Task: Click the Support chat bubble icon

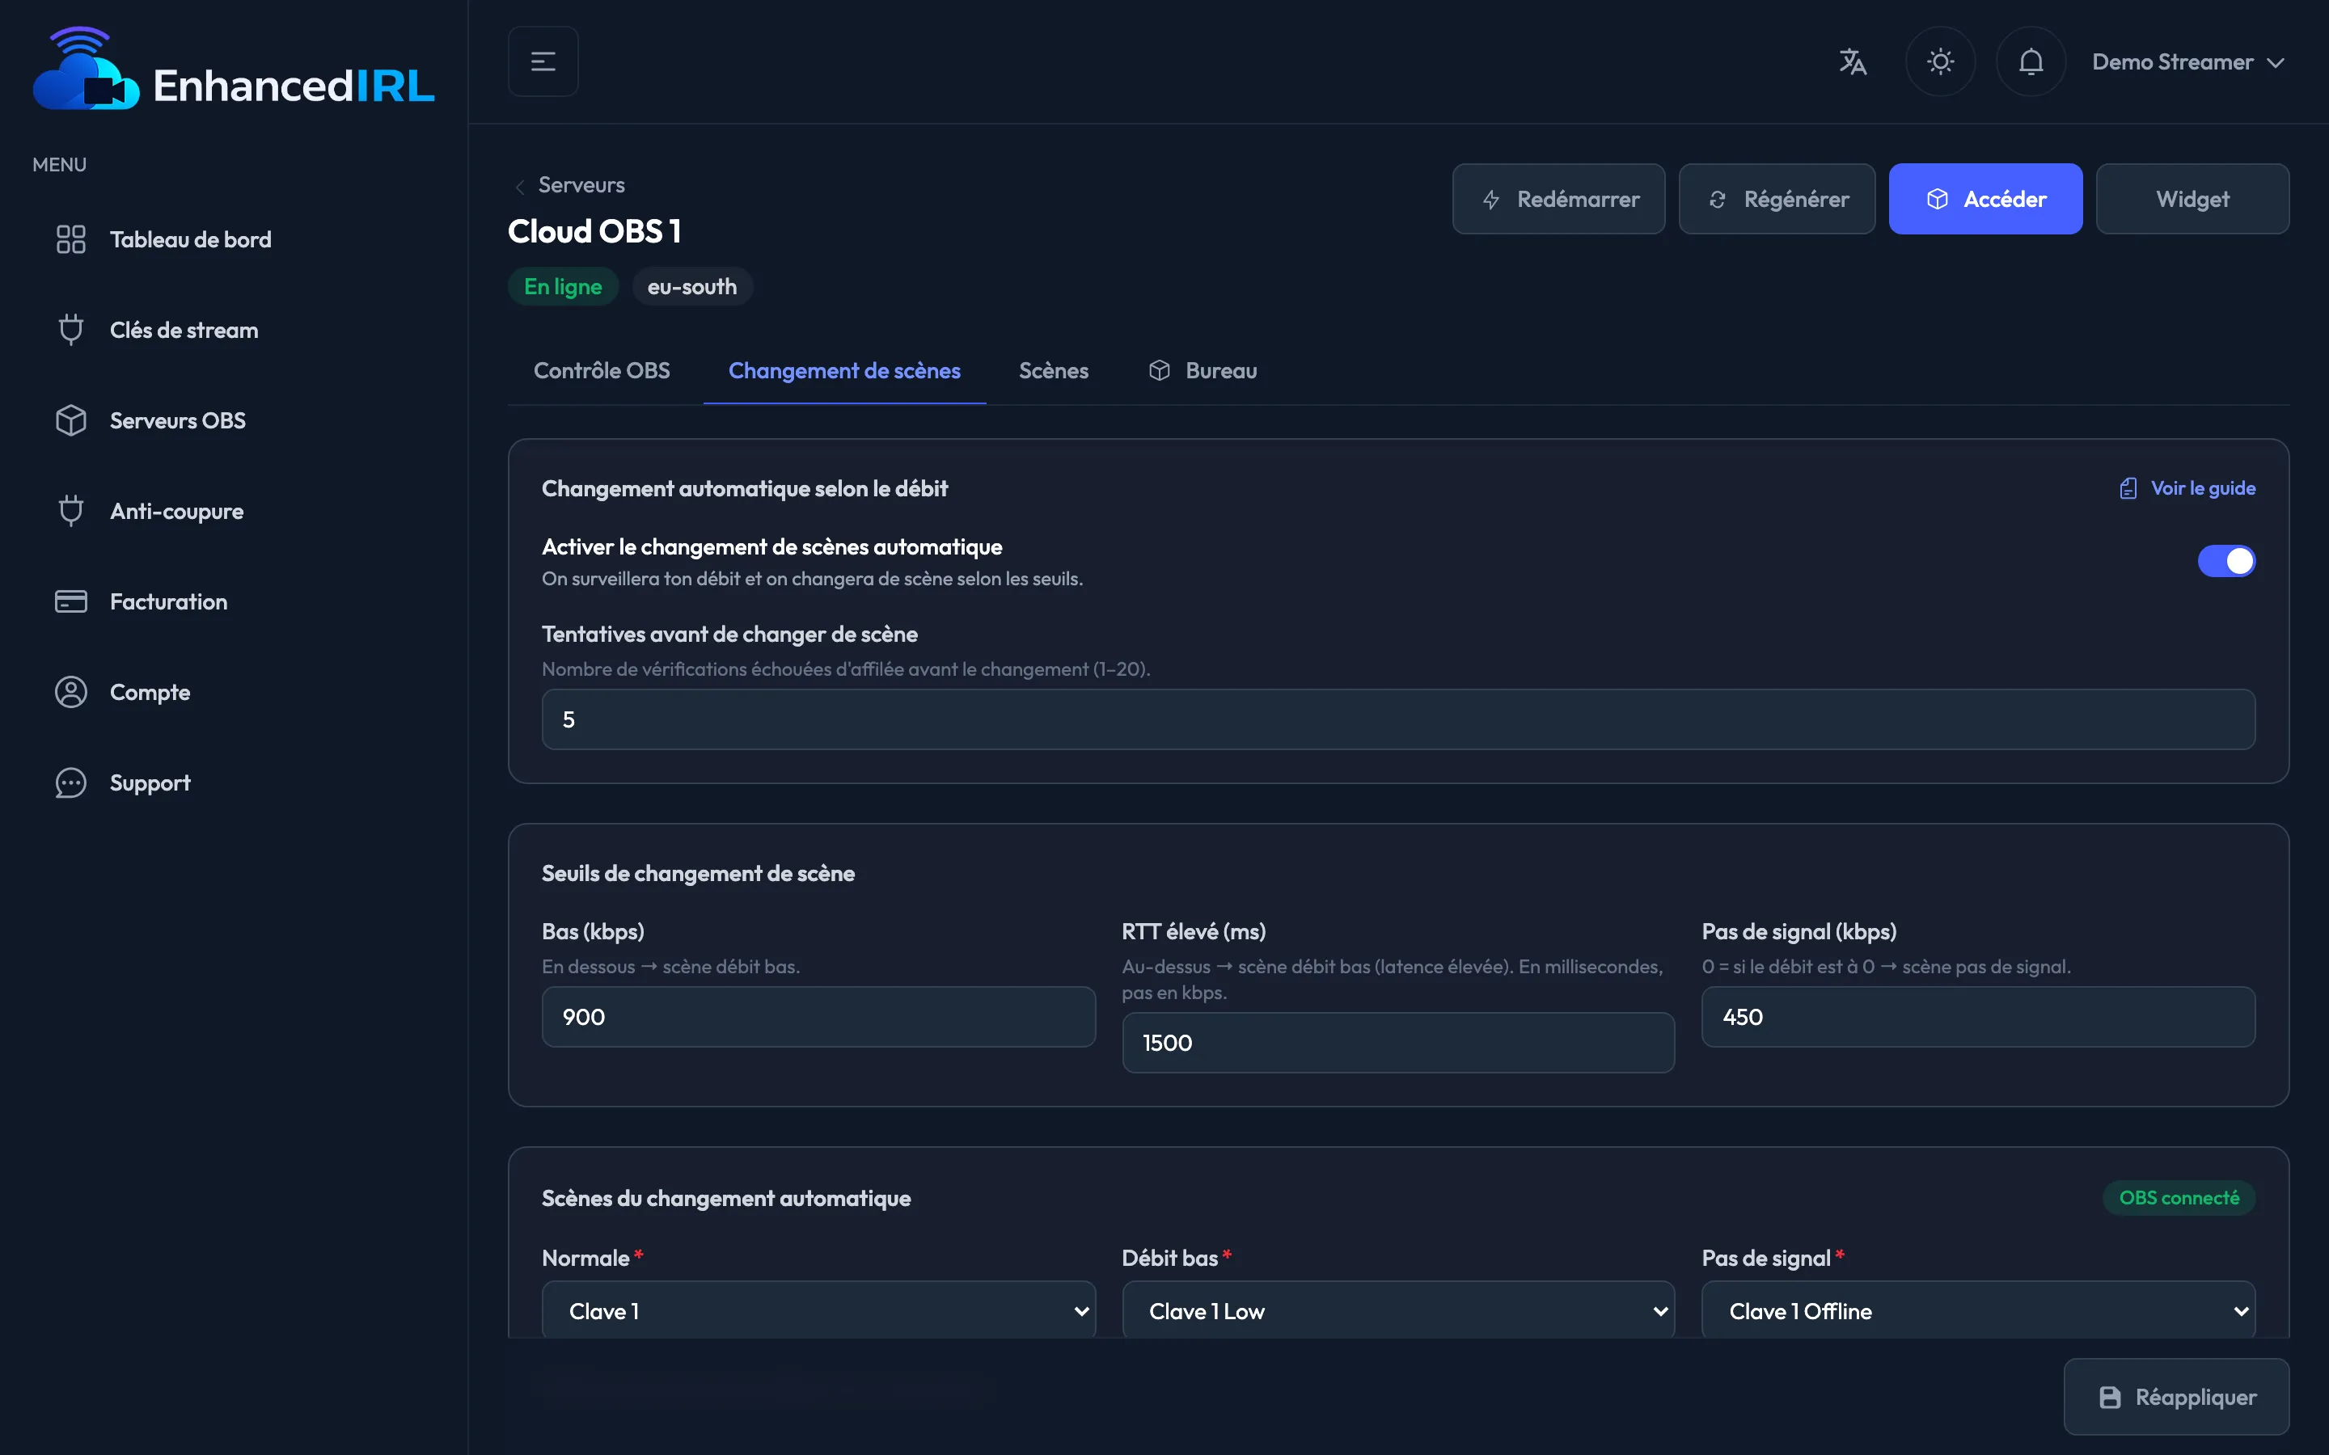Action: click(x=70, y=782)
